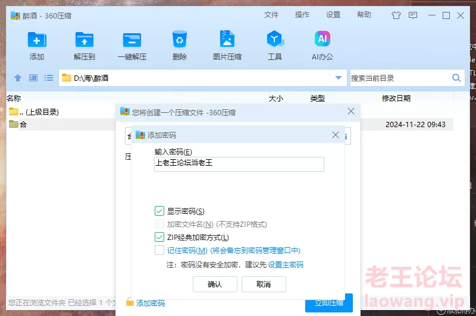Click the search magnifier icon

point(456,78)
